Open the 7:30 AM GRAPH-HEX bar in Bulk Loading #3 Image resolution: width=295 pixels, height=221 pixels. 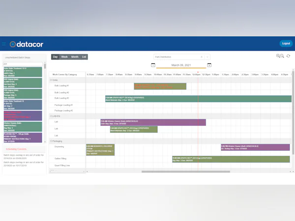click(x=198, y=99)
